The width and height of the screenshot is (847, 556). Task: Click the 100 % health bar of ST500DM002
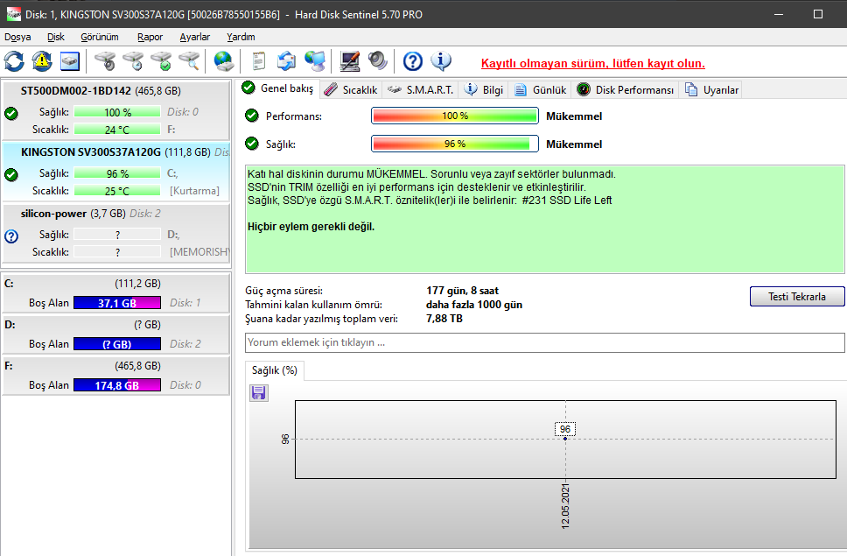117,112
